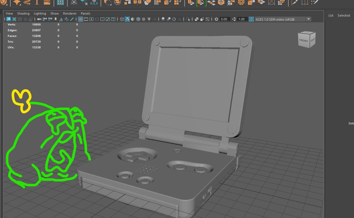Click the bookmarks icon in the panel toolbar
Viewport: 354px width, 218px height.
(55, 19)
